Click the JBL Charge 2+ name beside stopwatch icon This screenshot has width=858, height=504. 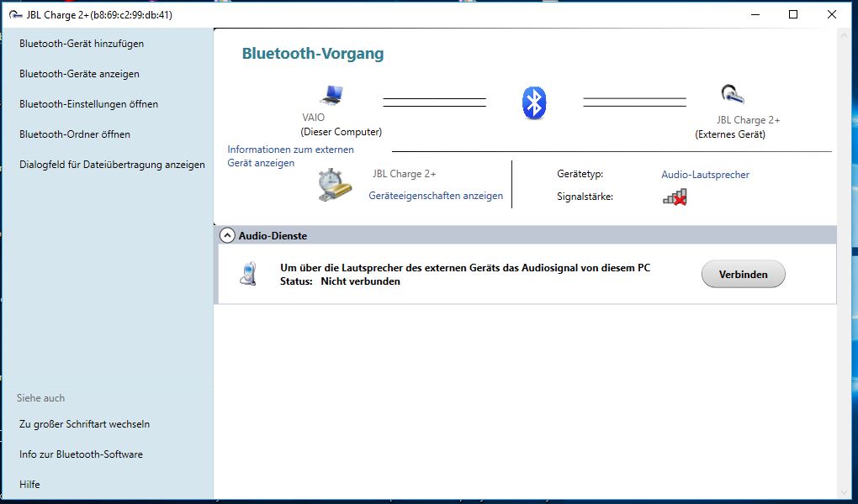[x=405, y=174]
